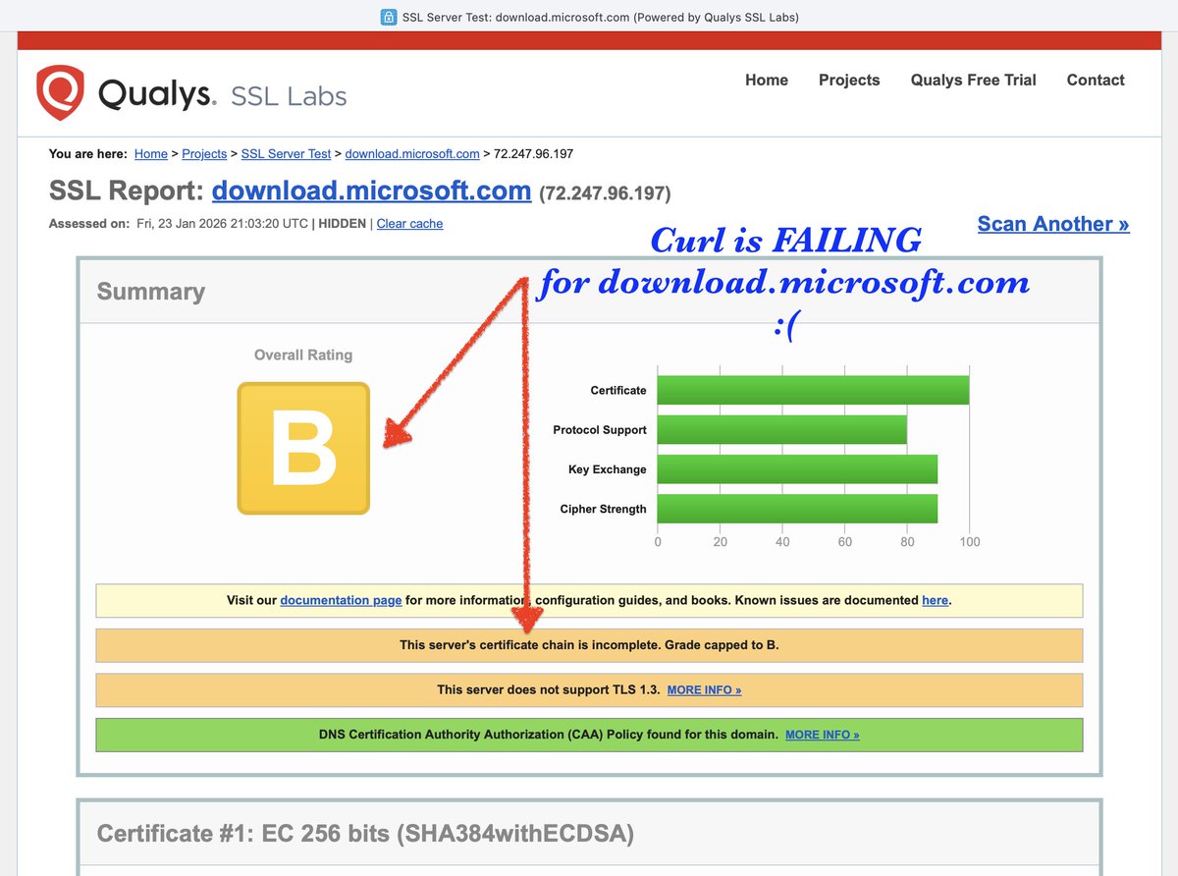The image size is (1178, 876).
Task: Follow the download.microsoft.com breadcrumb link
Action: pos(412,154)
